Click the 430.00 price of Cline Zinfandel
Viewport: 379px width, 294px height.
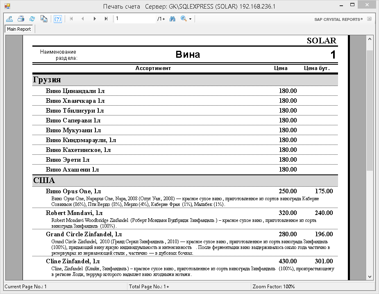point(288,261)
